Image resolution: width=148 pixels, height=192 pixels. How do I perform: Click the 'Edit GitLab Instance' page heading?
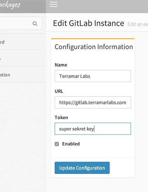tap(88, 23)
